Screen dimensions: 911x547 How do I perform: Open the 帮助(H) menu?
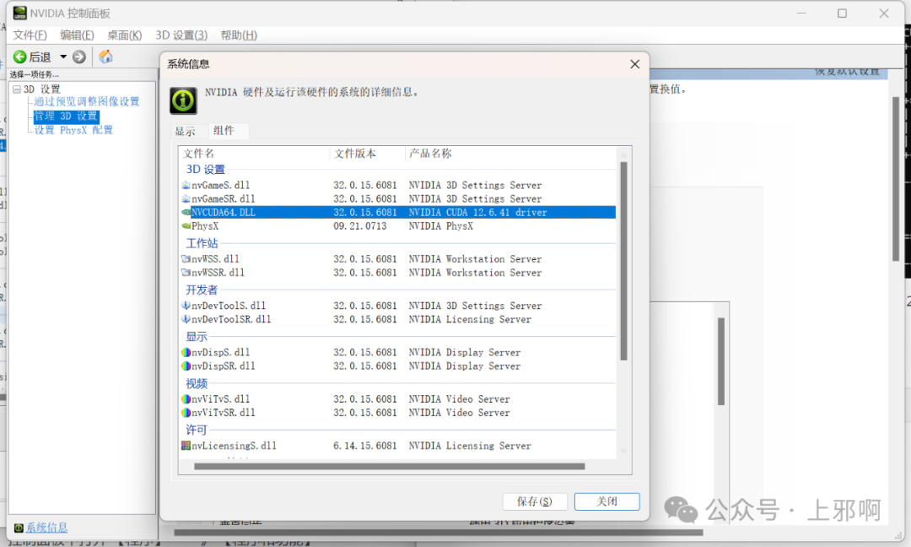pyautogui.click(x=239, y=35)
